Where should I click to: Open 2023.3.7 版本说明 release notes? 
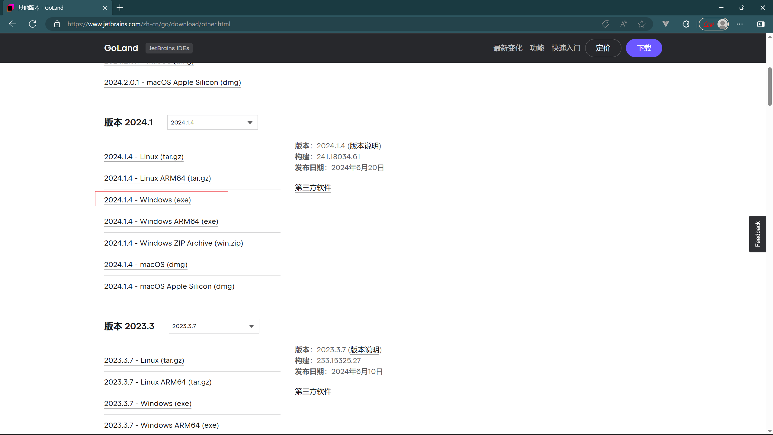click(x=365, y=350)
